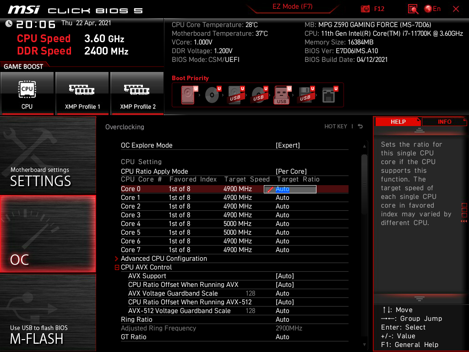
Task: Click scroll down arrow of settings list
Action: [364, 345]
